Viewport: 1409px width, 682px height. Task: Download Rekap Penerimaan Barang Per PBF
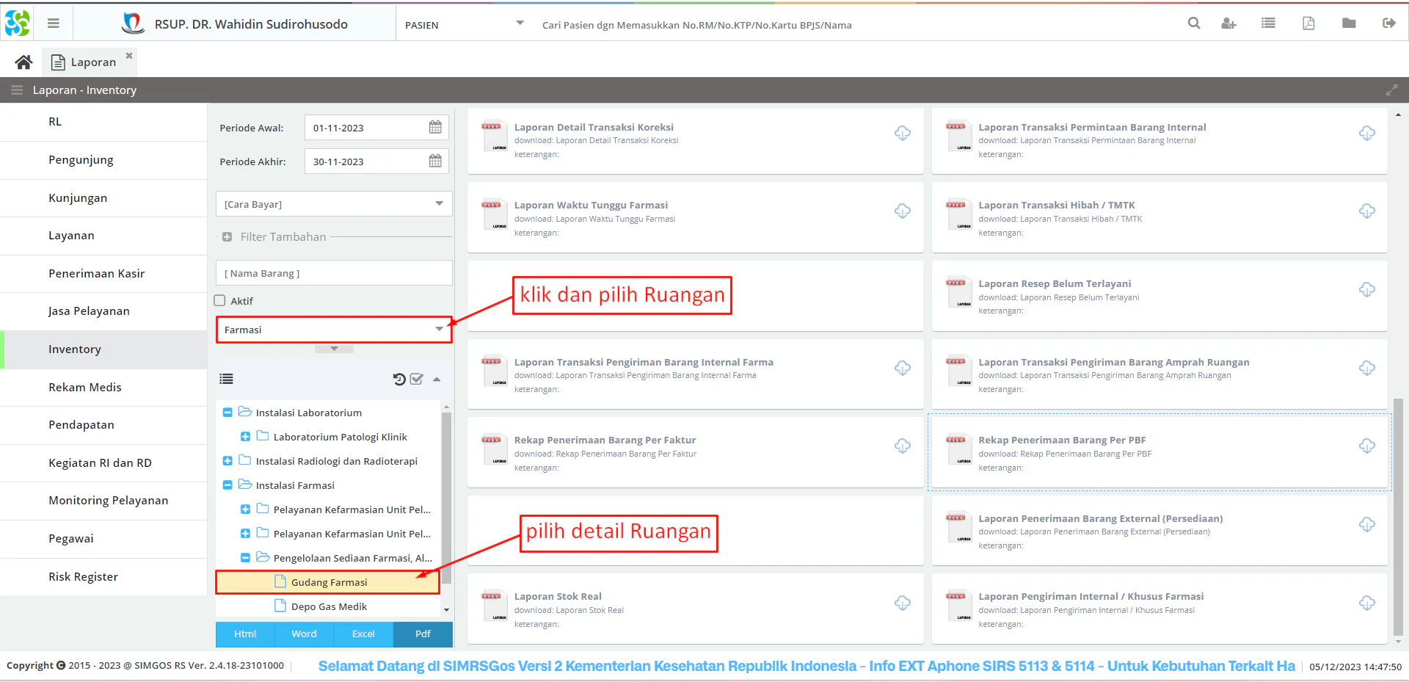pos(1366,446)
